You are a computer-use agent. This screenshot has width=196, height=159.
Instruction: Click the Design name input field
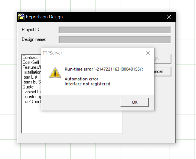[115, 40]
